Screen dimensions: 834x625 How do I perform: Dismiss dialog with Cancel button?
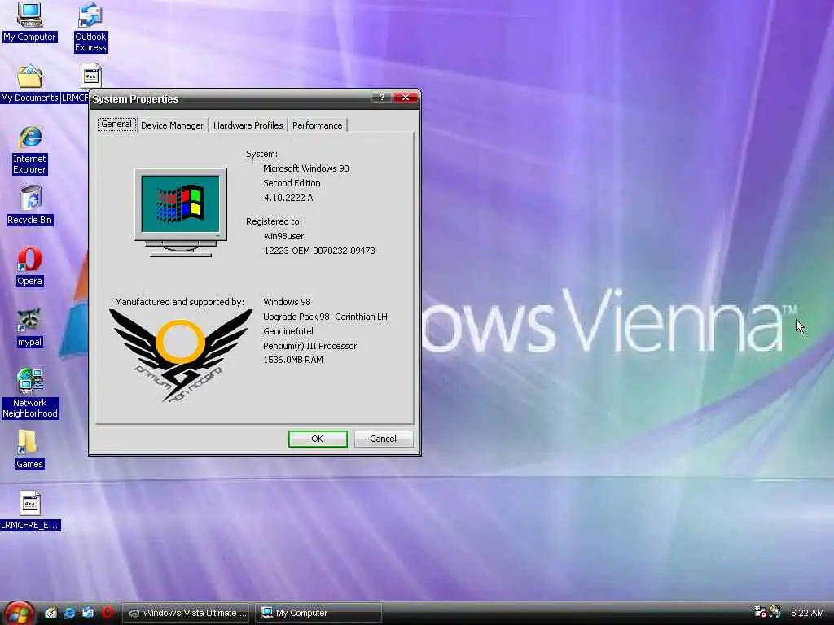click(x=383, y=439)
